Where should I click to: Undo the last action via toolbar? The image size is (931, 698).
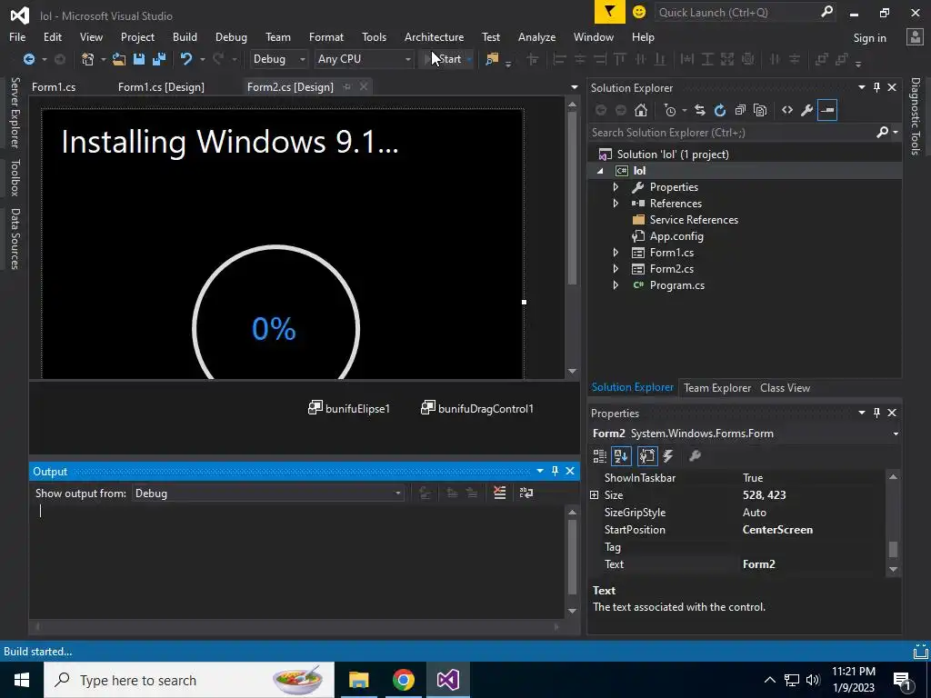point(186,59)
